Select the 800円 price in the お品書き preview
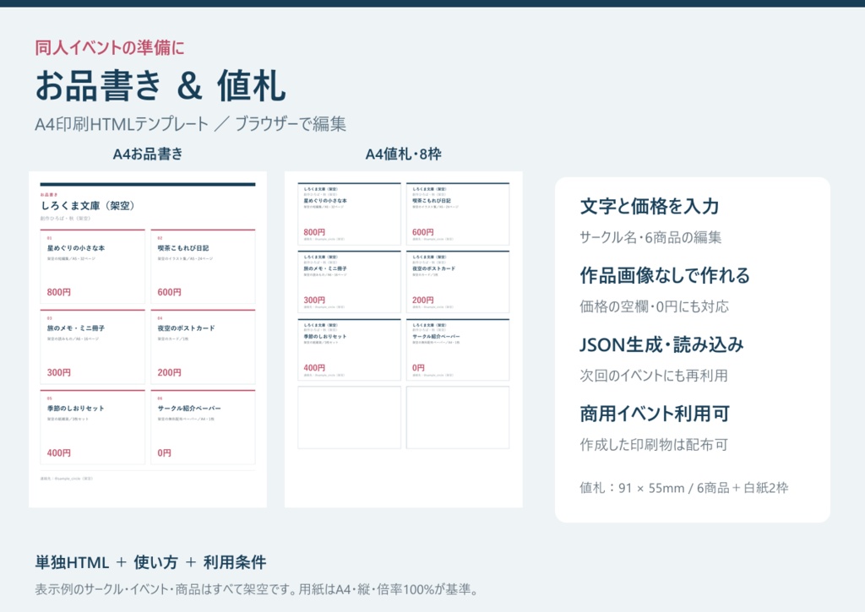865x612 pixels. pos(59,292)
